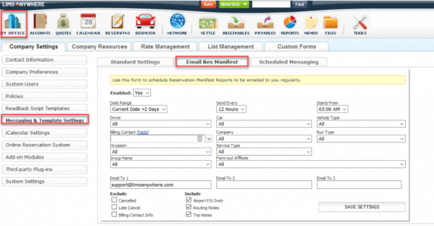Click the orange Rate button
The image size is (434, 226).
pyautogui.click(x=208, y=5)
